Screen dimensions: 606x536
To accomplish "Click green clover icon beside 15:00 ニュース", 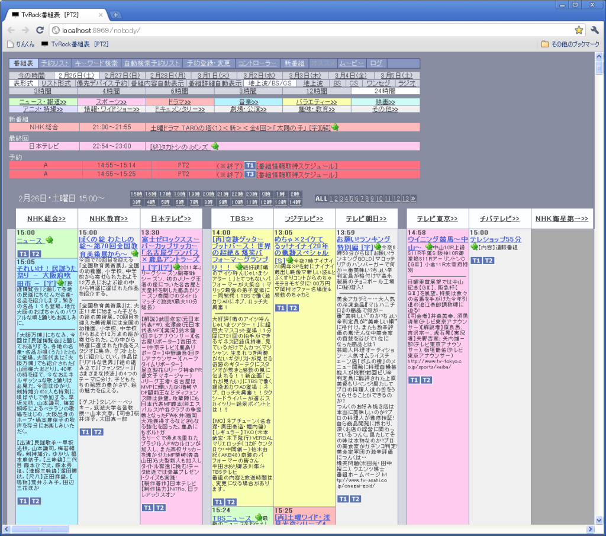I will tap(49, 240).
